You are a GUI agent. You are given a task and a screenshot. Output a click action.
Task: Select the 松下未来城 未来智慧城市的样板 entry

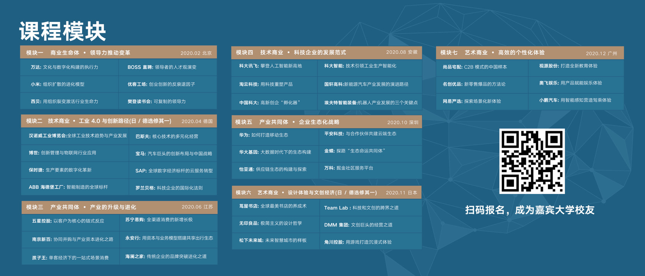(275, 241)
